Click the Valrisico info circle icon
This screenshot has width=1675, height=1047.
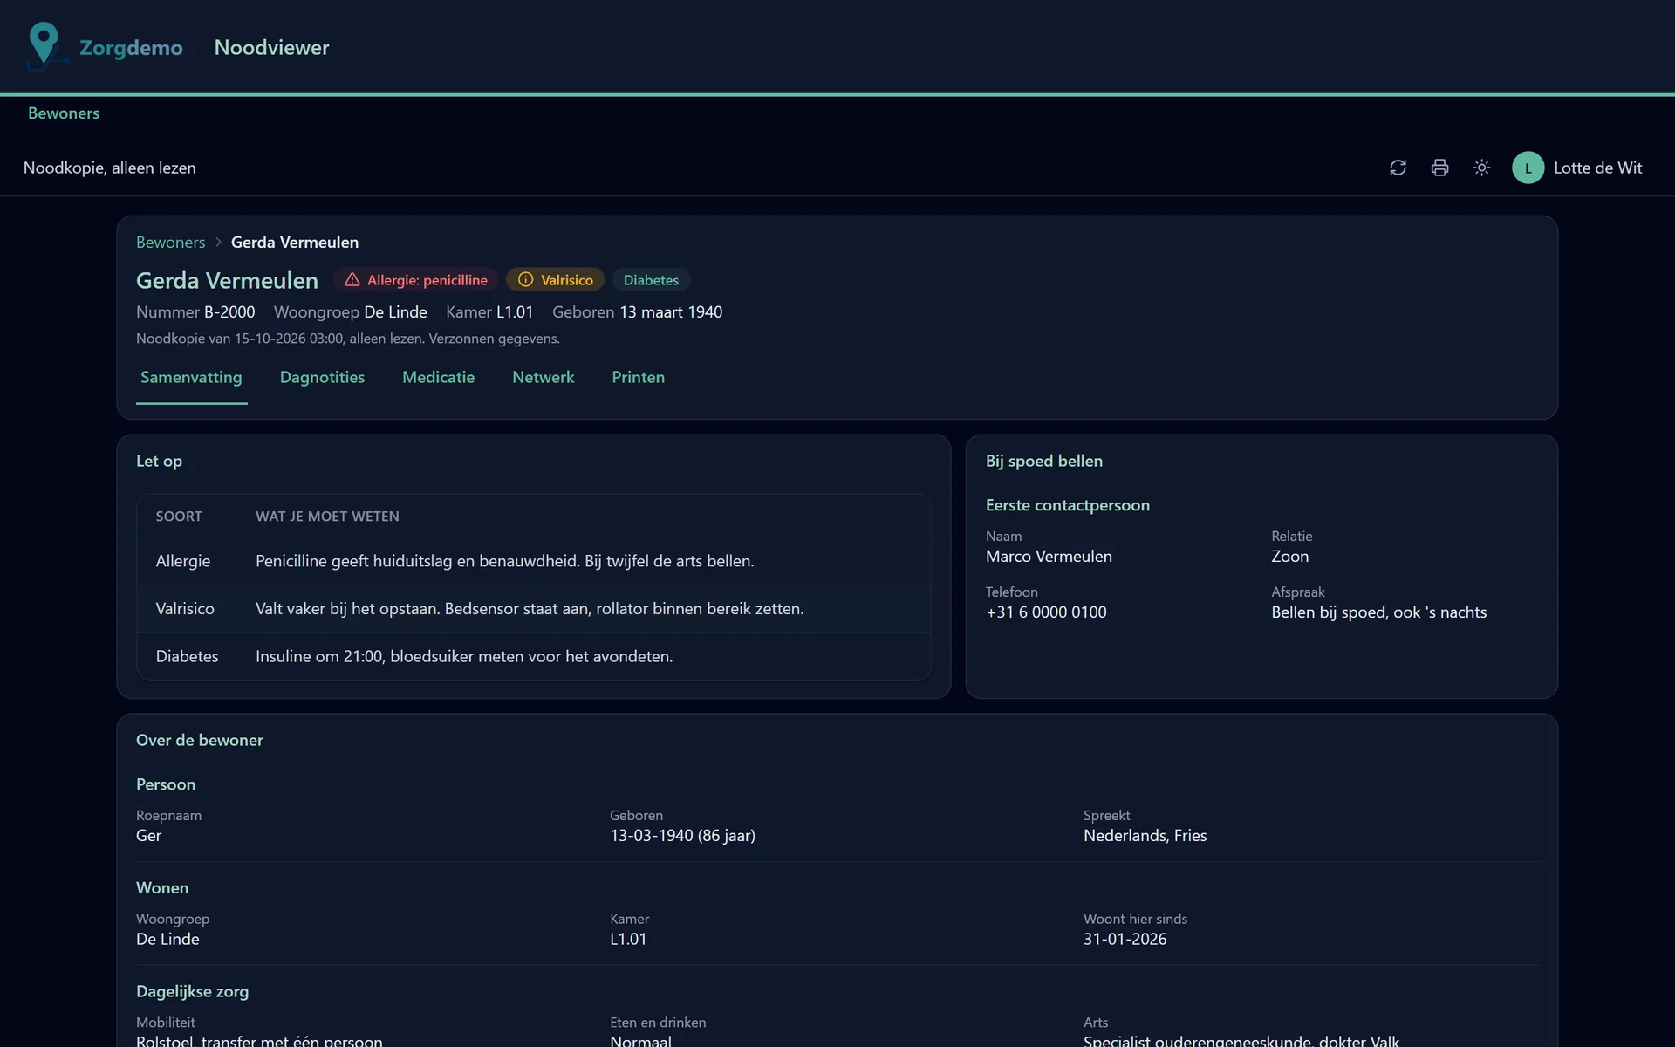(525, 279)
